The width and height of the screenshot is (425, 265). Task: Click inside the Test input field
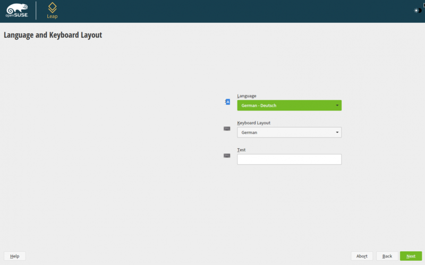pyautogui.click(x=289, y=159)
